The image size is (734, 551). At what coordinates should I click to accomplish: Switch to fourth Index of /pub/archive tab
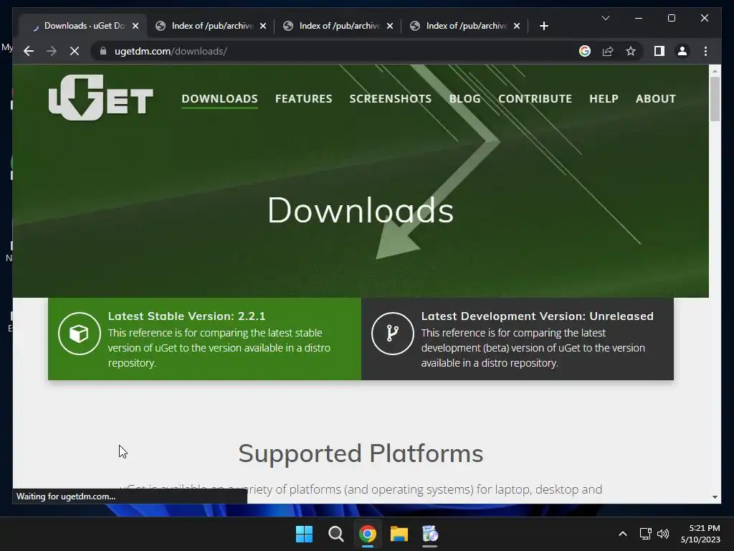[466, 26]
